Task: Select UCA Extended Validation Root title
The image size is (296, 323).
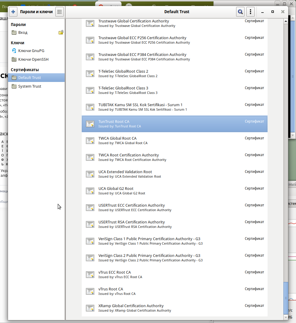Action: (x=125, y=172)
